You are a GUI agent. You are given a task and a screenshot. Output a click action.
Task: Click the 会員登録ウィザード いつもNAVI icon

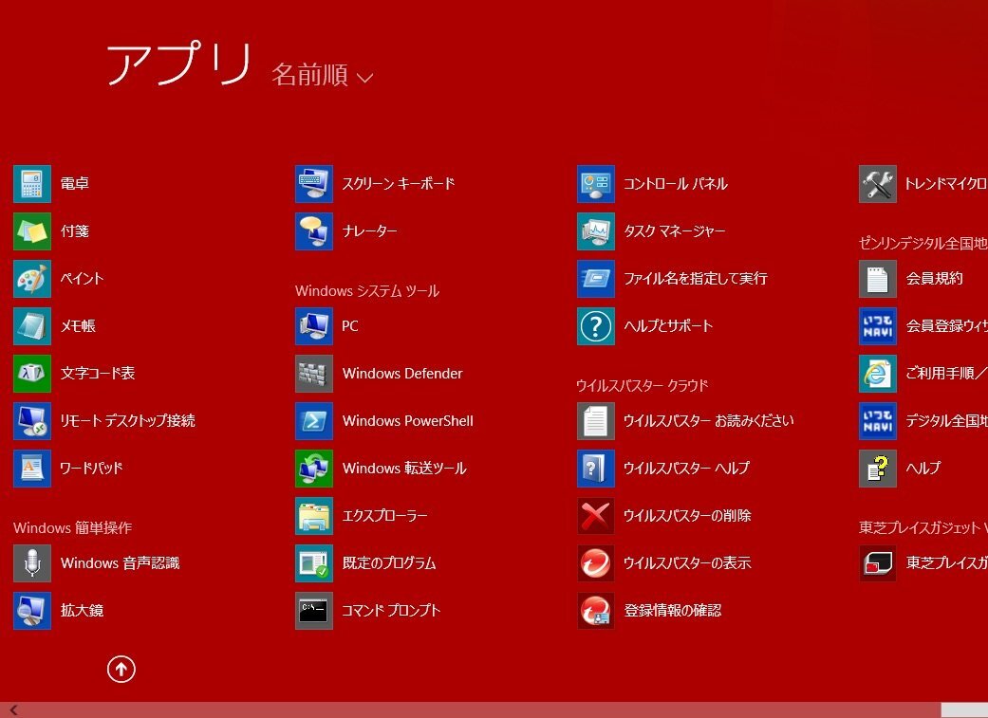[x=878, y=326]
